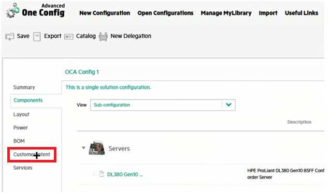Click the Save toolbar icon
The image size is (331, 193).
pyautogui.click(x=10, y=37)
